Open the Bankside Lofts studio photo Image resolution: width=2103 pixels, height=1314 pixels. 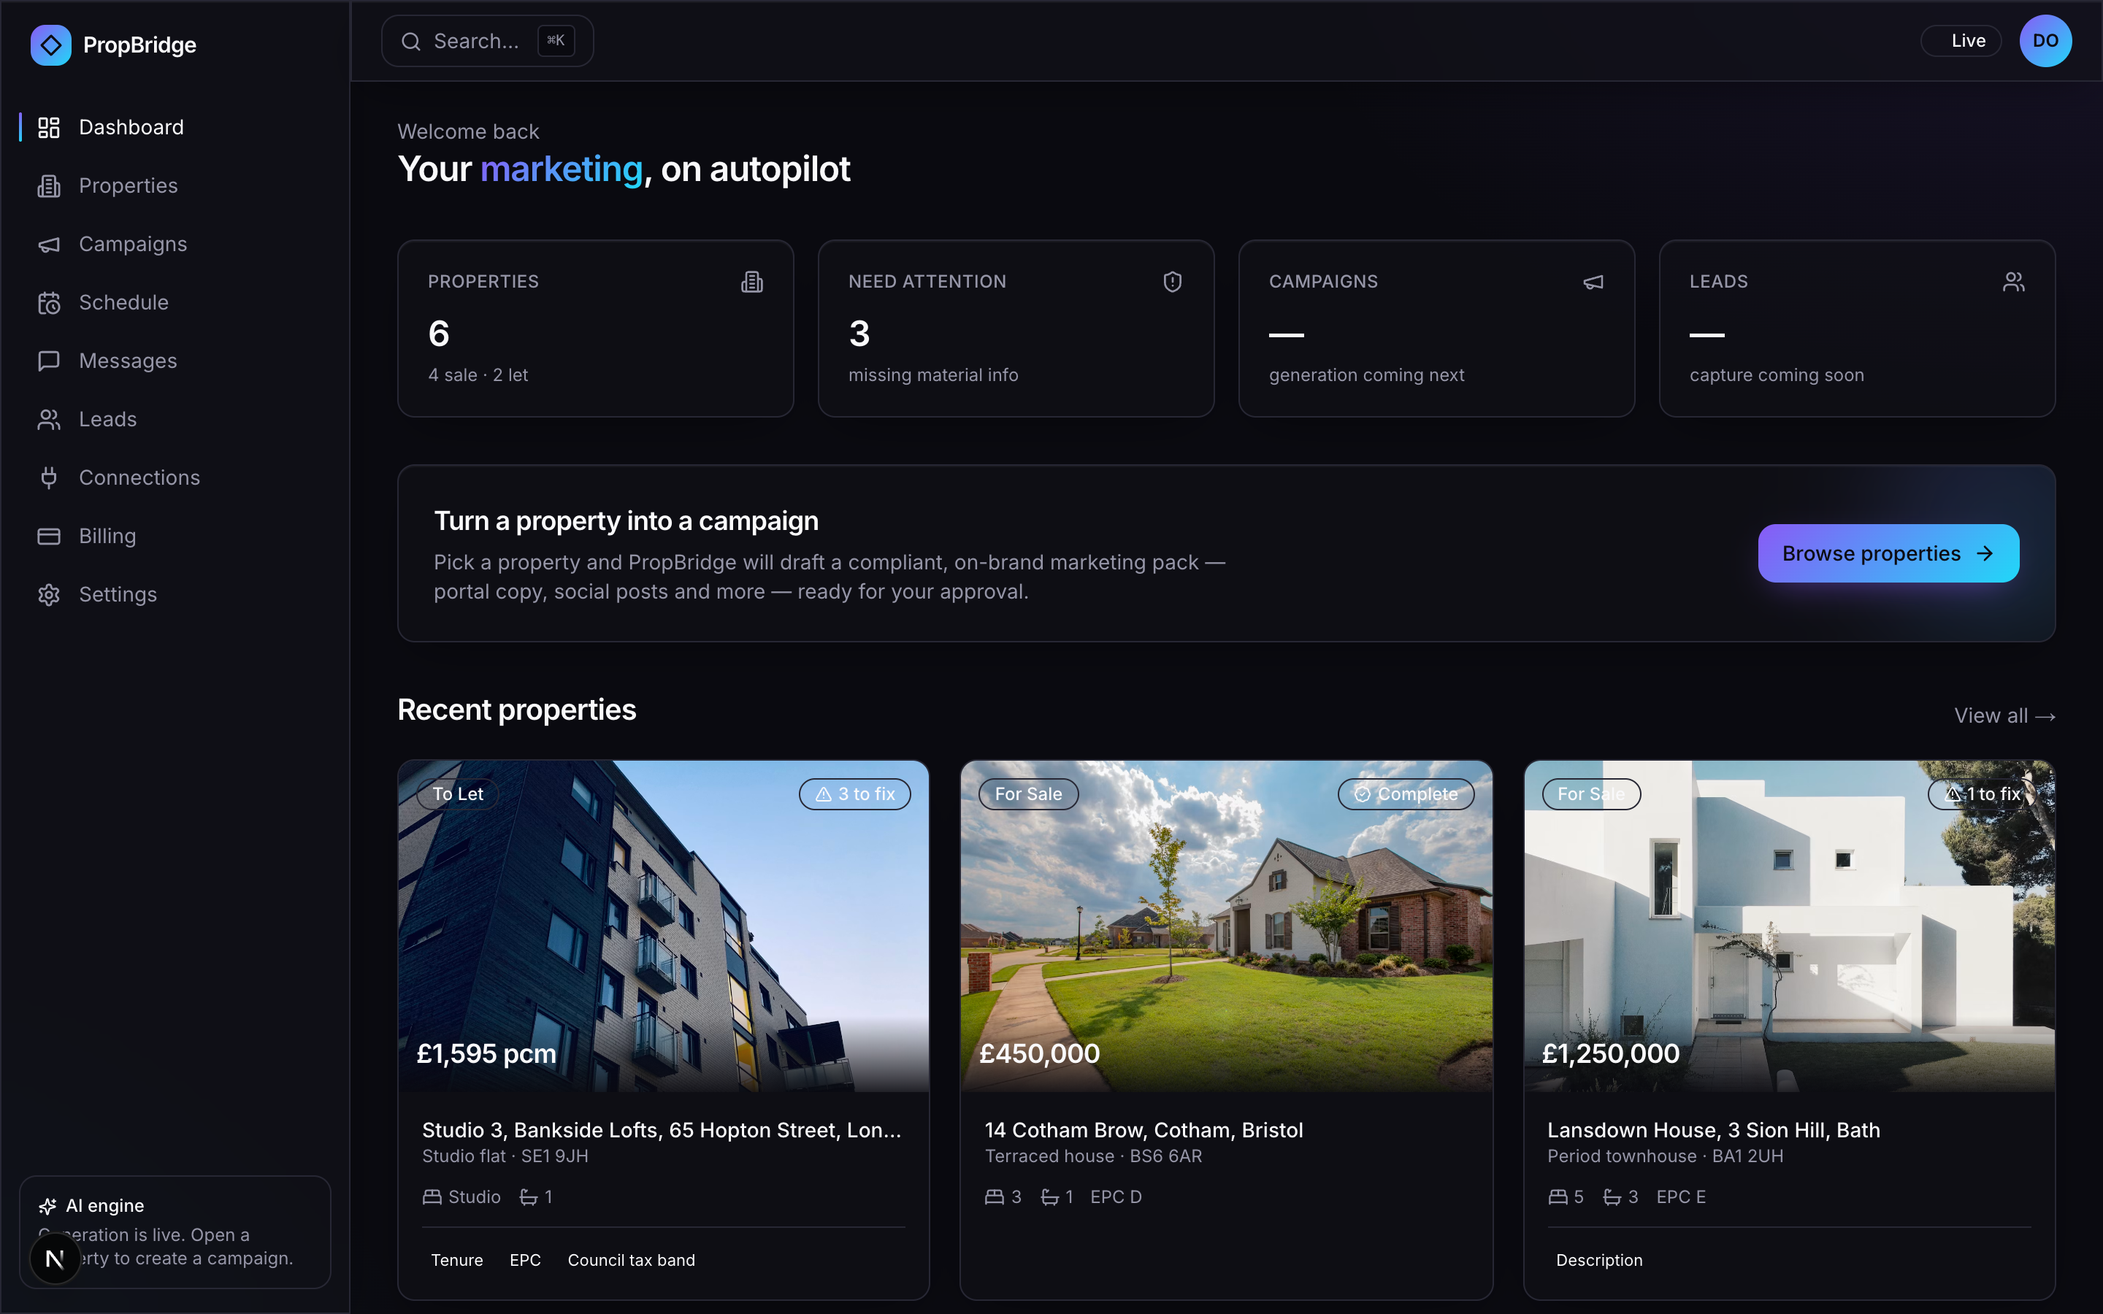(663, 926)
